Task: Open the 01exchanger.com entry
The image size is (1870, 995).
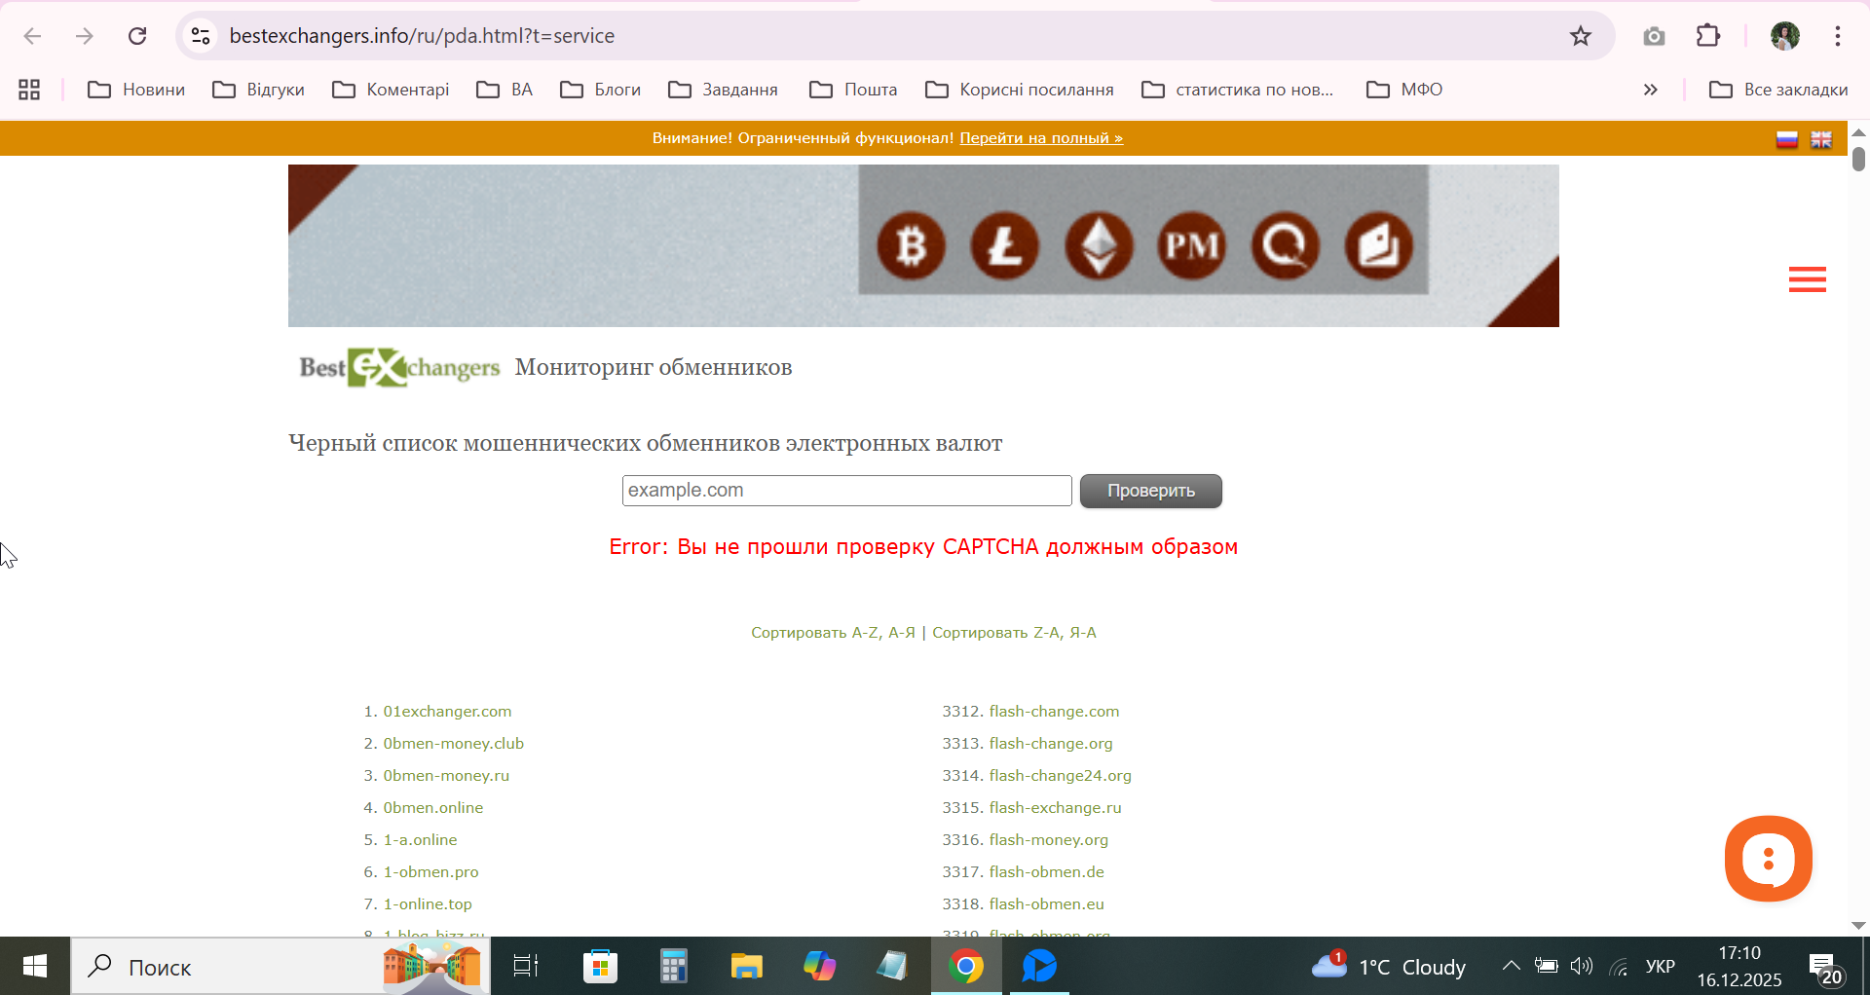Action: click(x=447, y=712)
